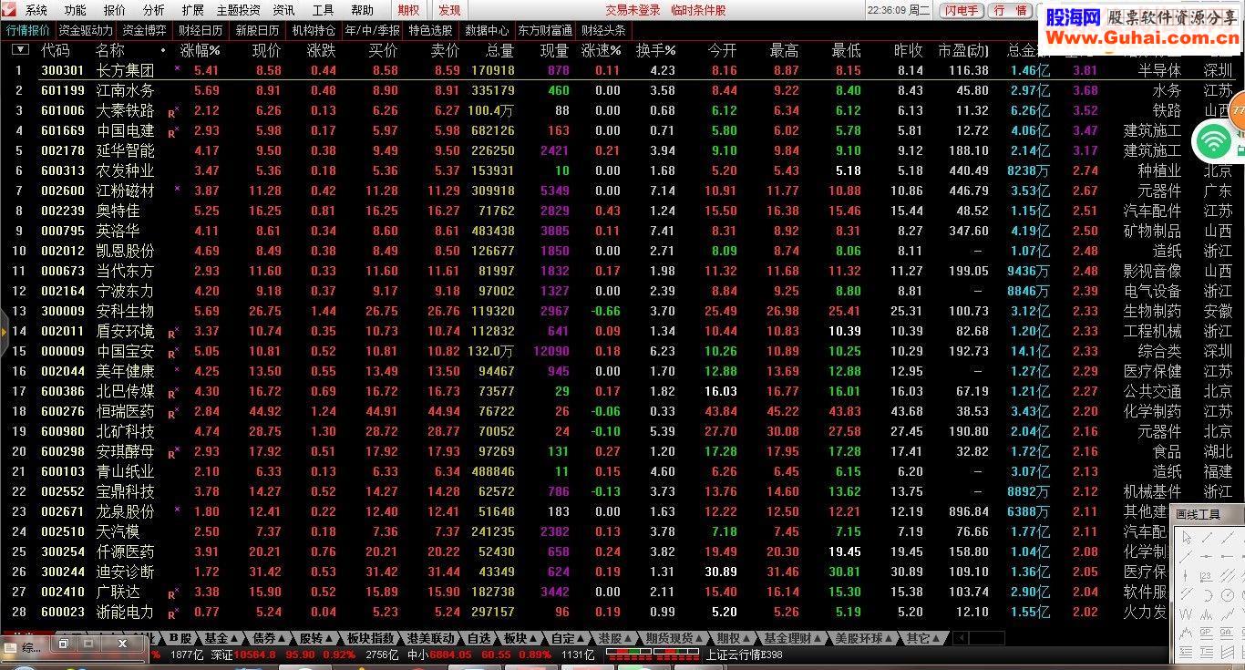The width and height of the screenshot is (1245, 670).
Task: Select the parallel-channel lines drawing tool
Action: [1228, 576]
